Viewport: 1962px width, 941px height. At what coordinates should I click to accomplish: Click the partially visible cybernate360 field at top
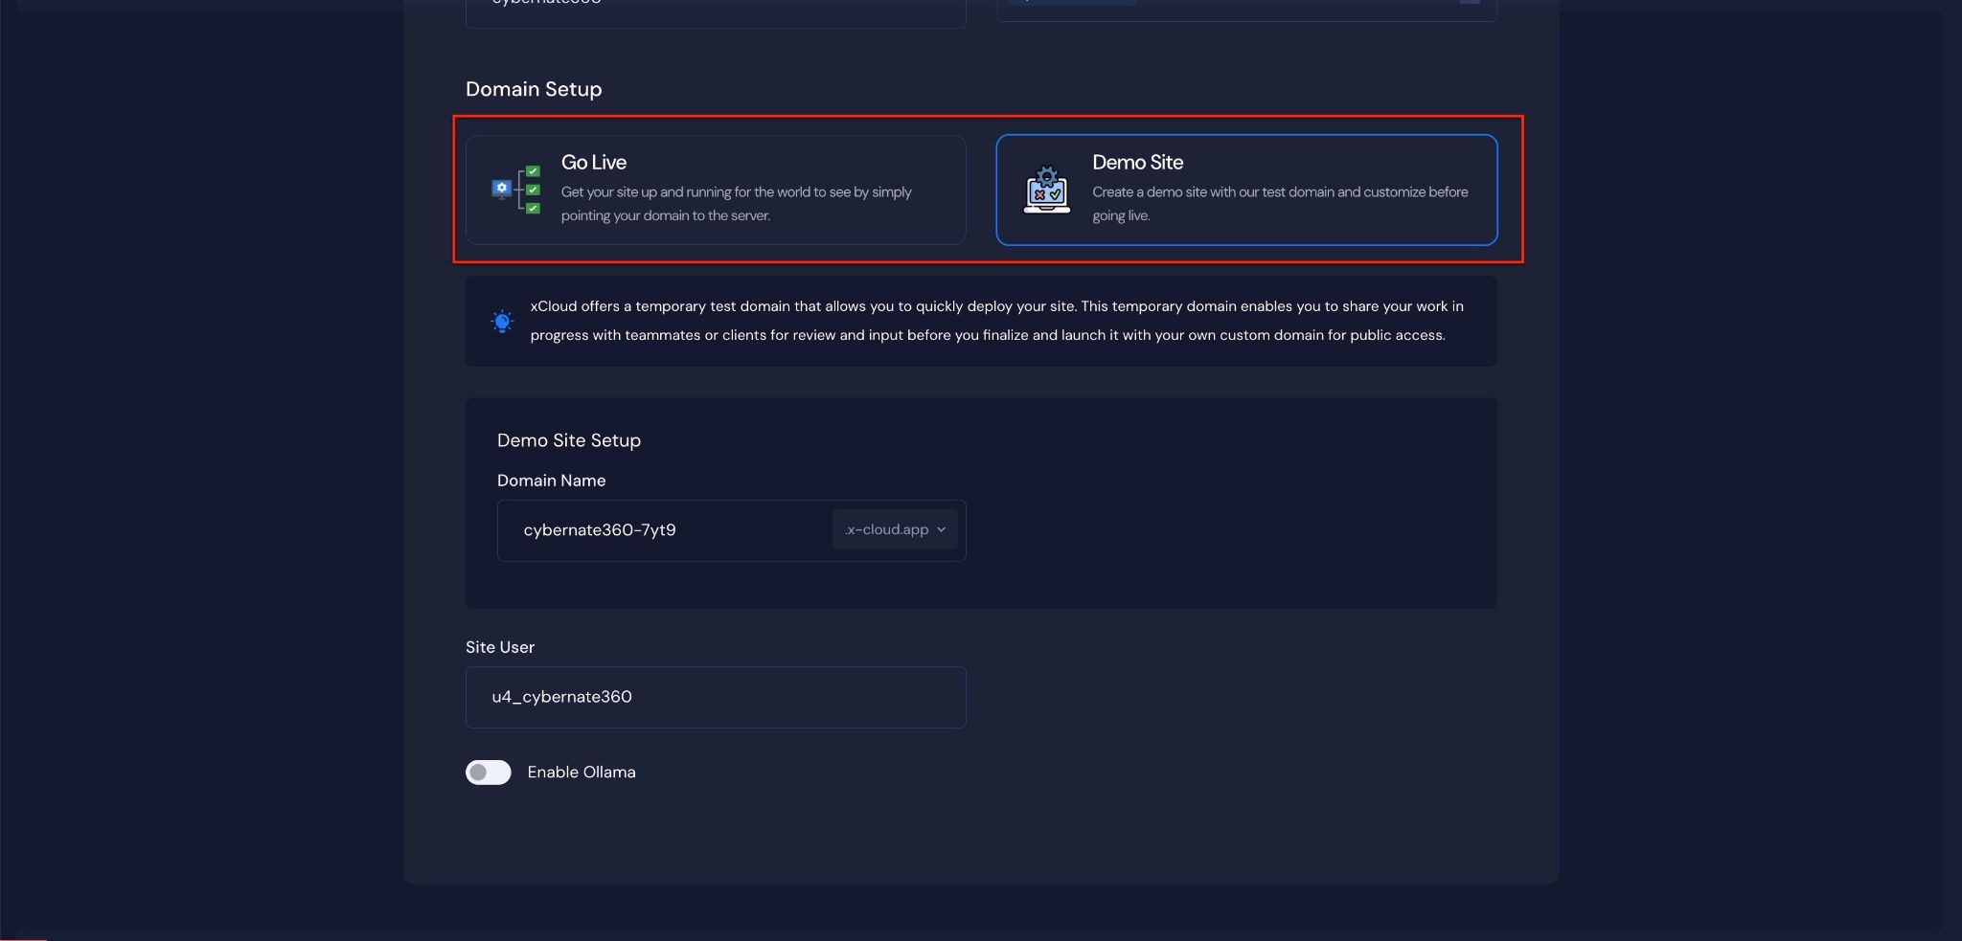(x=715, y=10)
